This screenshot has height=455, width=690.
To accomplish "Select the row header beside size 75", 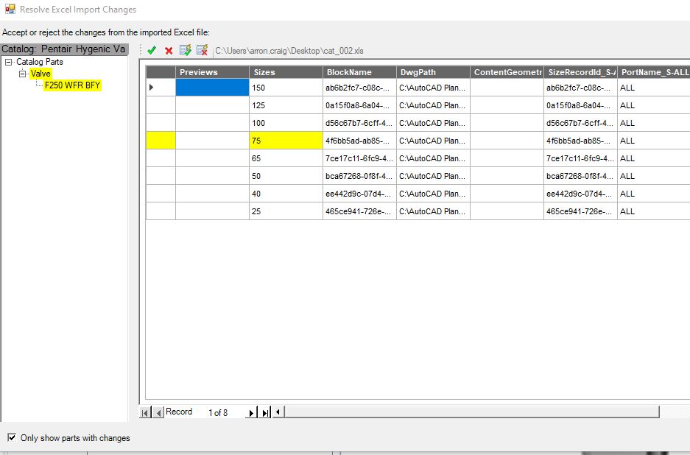I will click(160, 141).
